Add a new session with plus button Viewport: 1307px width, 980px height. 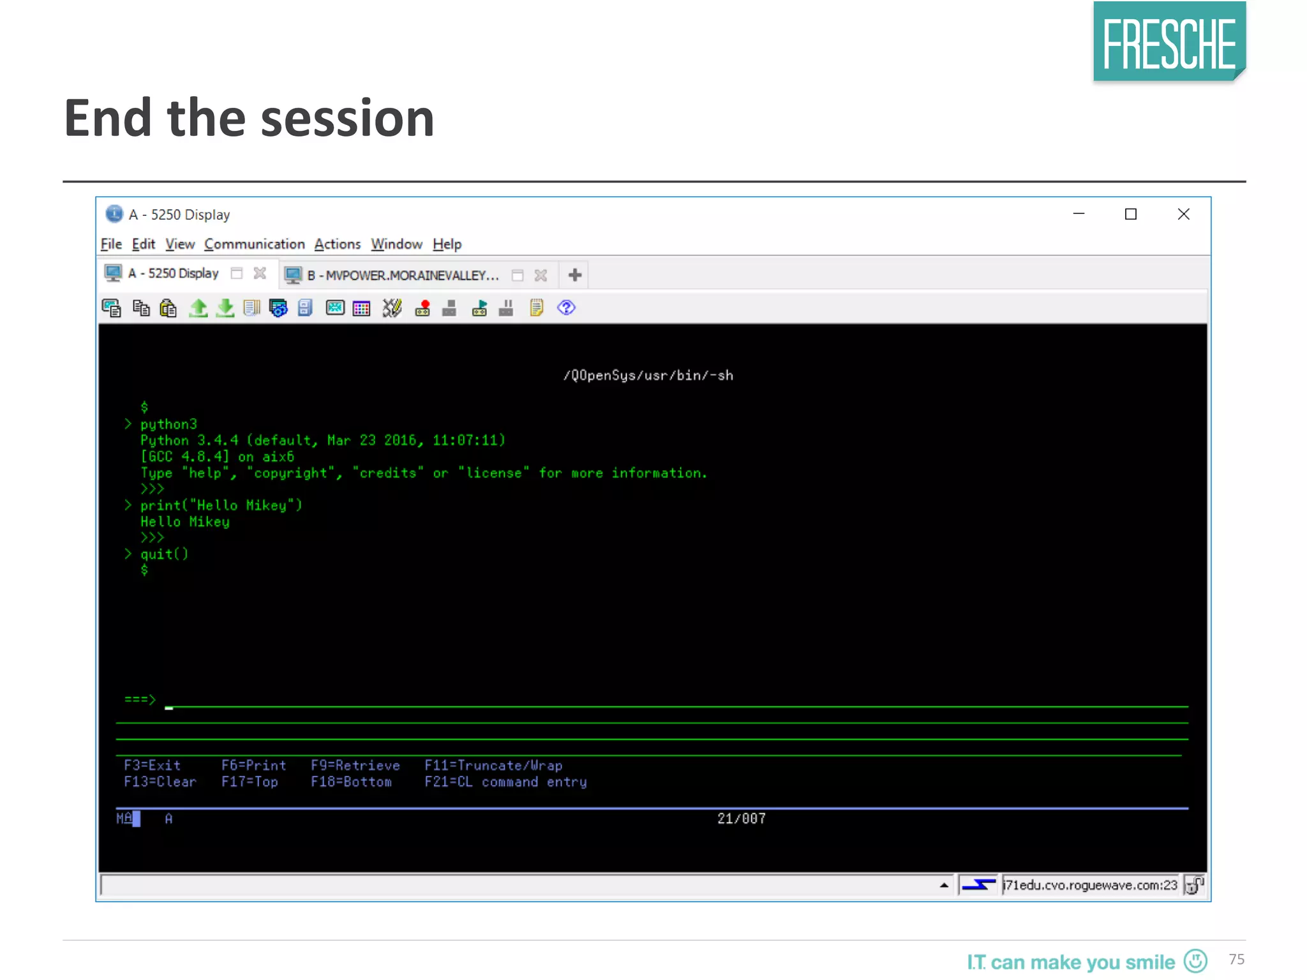[x=574, y=275]
